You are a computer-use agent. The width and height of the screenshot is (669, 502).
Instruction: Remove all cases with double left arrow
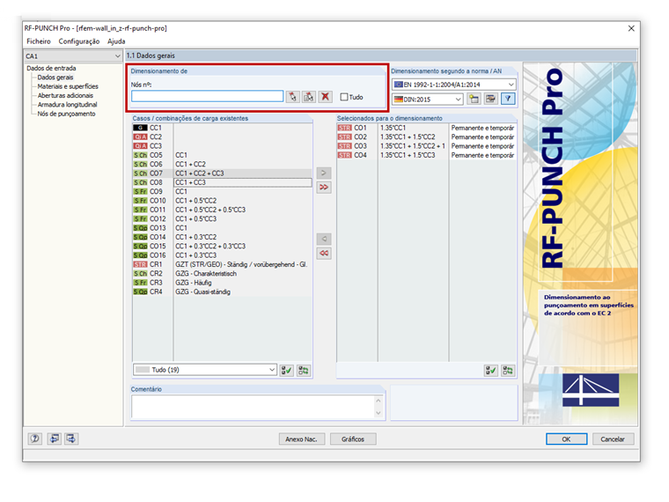pos(324,254)
